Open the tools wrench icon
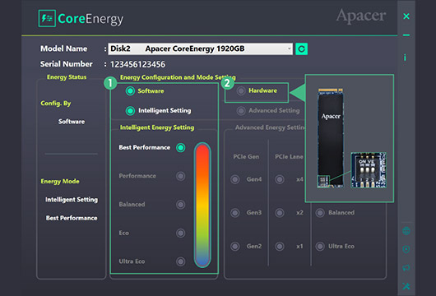 (406, 286)
